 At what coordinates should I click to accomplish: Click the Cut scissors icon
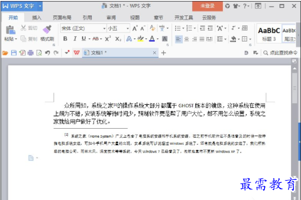pos(23,28)
